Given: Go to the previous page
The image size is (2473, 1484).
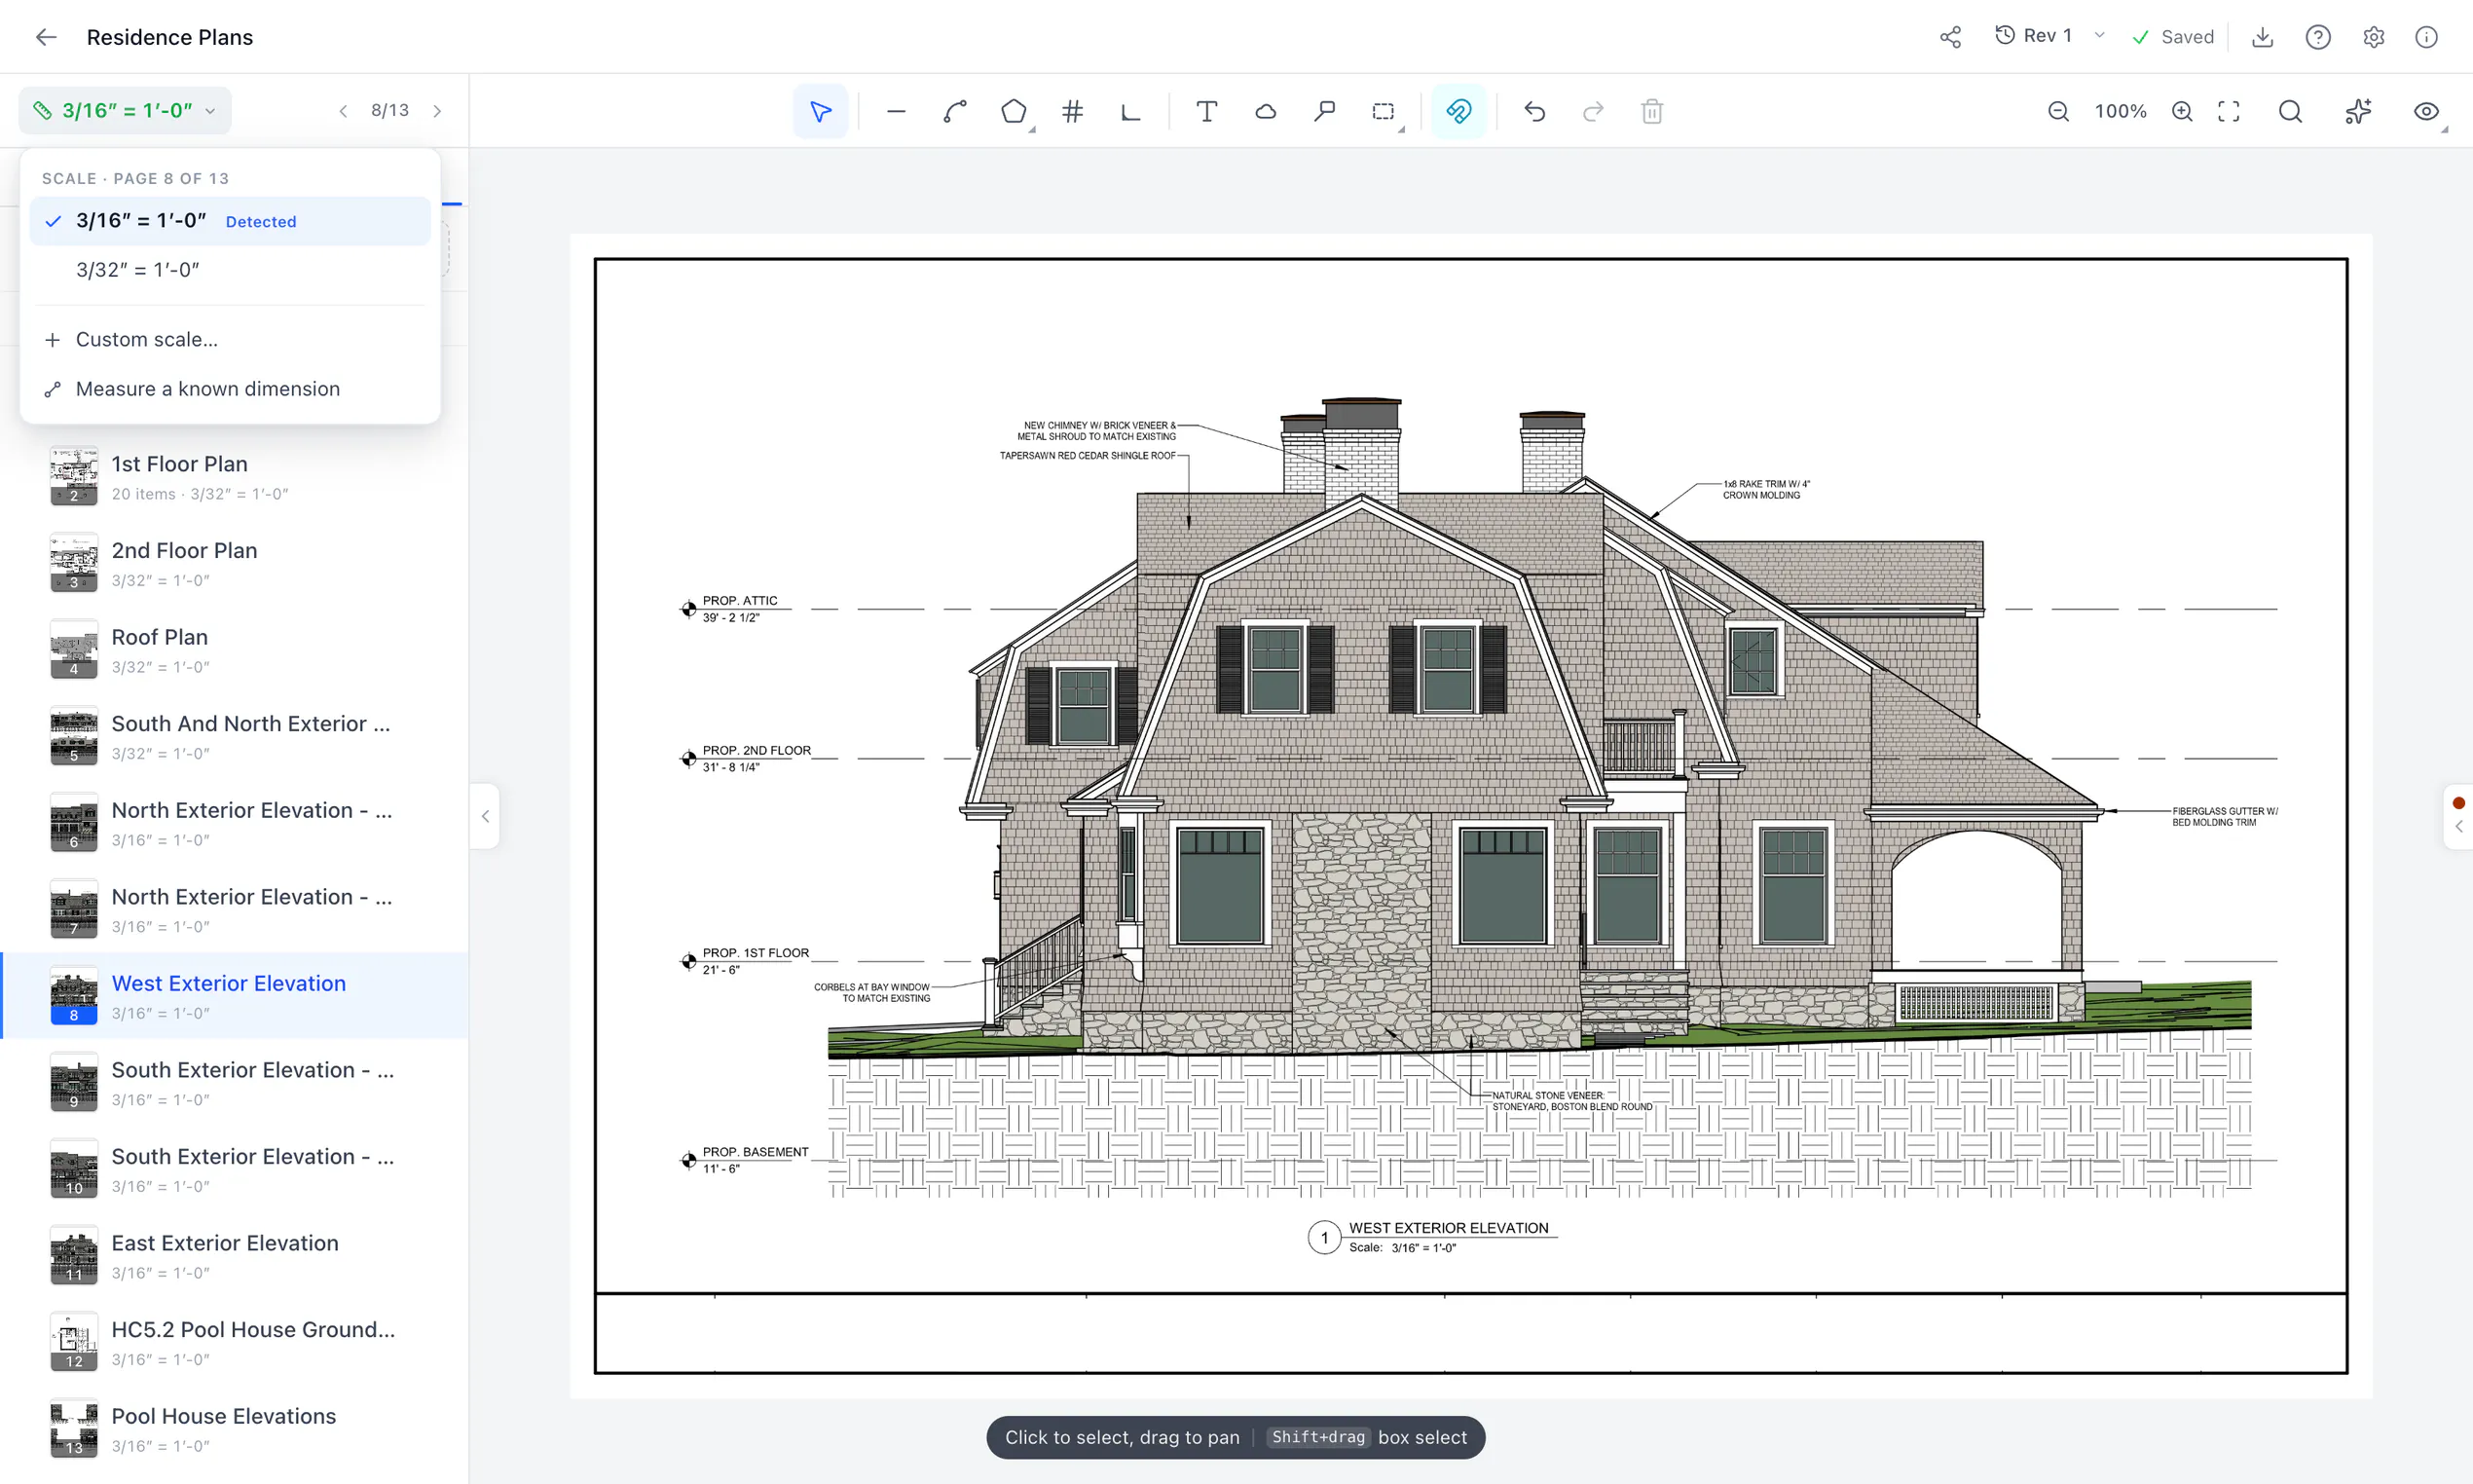Looking at the screenshot, I should [343, 111].
